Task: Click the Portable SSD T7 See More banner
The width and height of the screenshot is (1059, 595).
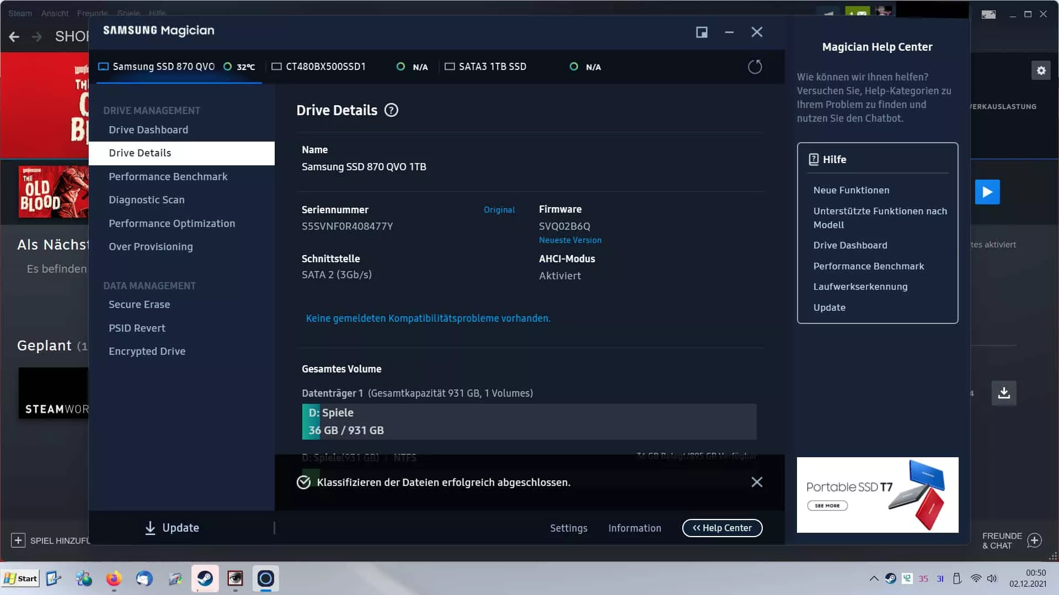Action: click(x=877, y=495)
